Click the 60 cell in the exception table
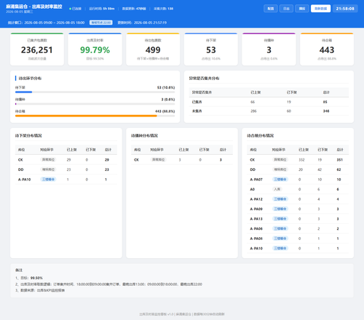The height and width of the screenshot is (320, 364). (x=289, y=111)
